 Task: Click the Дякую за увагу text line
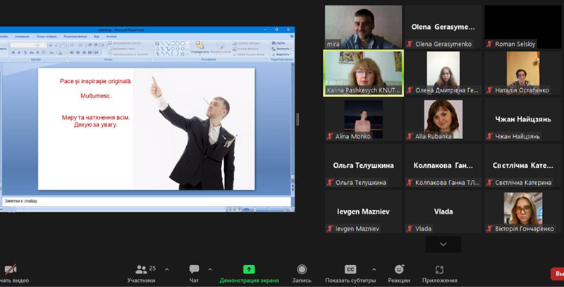[96, 125]
